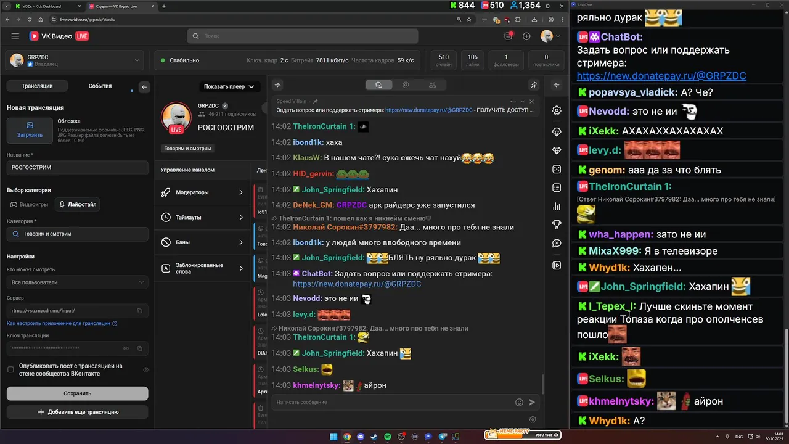Open ChatBot's donatepay link in studio chat
Screen dimensions: 789x444
coord(357,284)
